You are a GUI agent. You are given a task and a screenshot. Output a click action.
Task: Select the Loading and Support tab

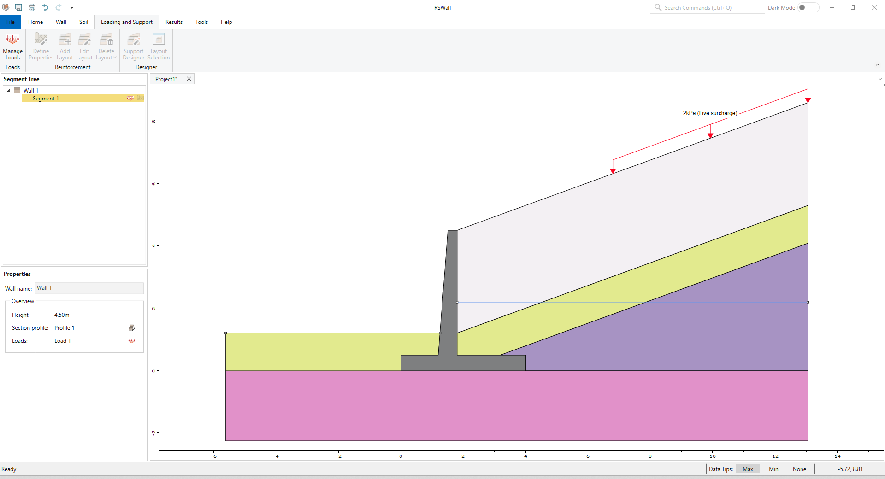coord(127,22)
